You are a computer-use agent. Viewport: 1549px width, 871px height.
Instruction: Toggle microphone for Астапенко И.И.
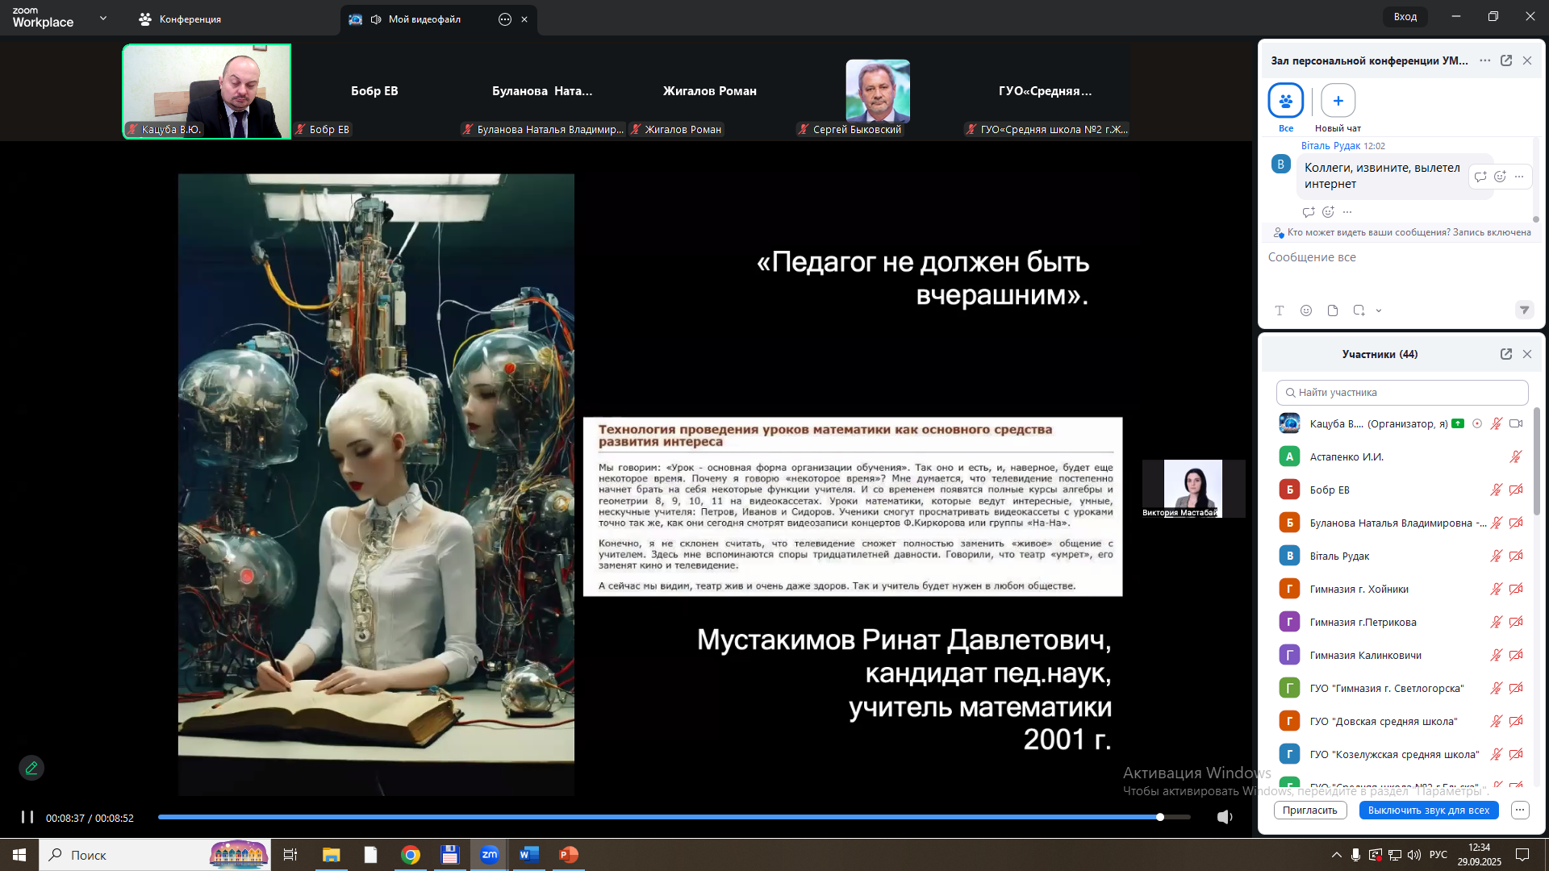1516,456
